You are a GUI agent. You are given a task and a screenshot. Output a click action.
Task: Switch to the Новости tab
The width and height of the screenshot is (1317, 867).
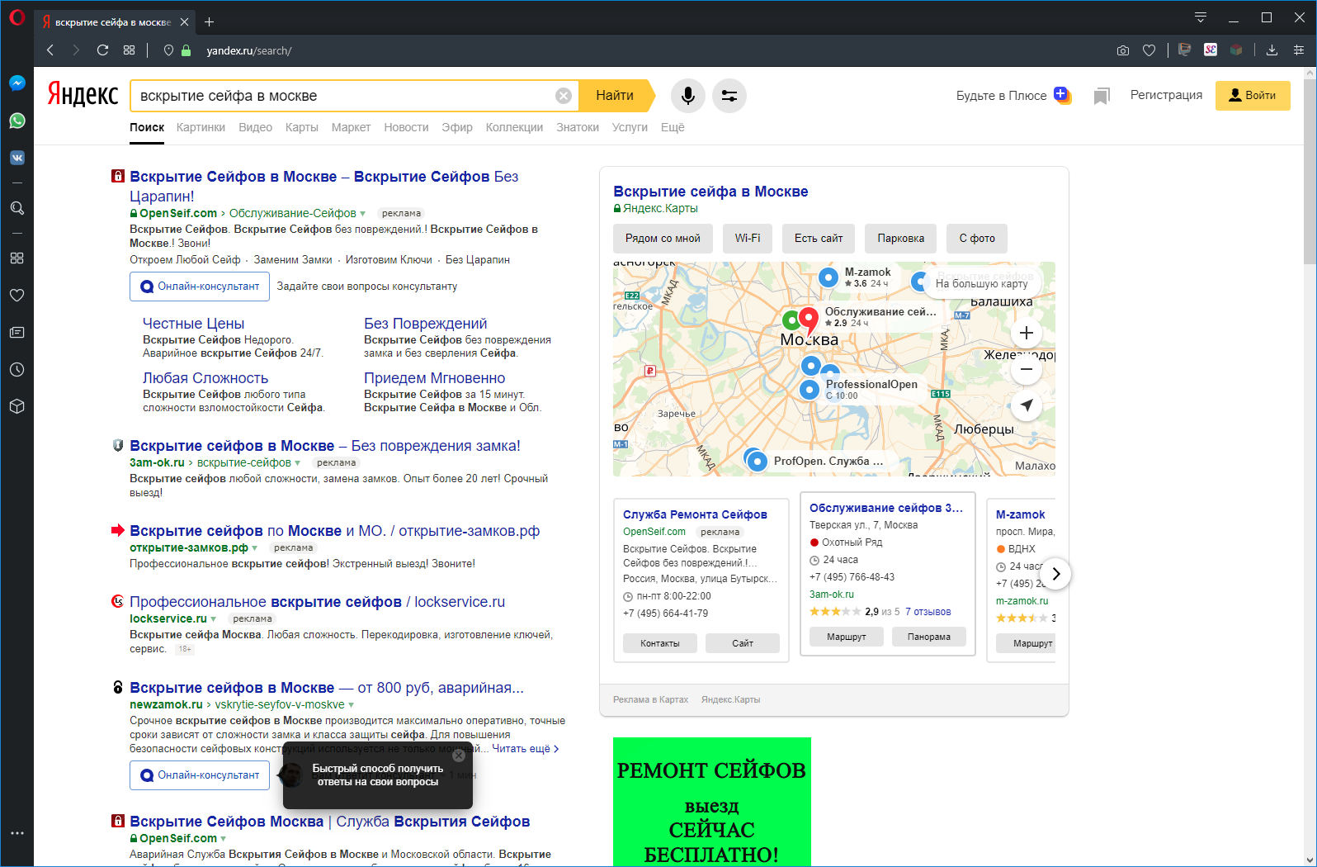pos(406,127)
